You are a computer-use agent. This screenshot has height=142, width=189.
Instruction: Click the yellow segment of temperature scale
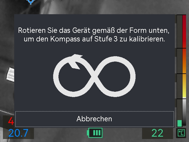point(184,86)
